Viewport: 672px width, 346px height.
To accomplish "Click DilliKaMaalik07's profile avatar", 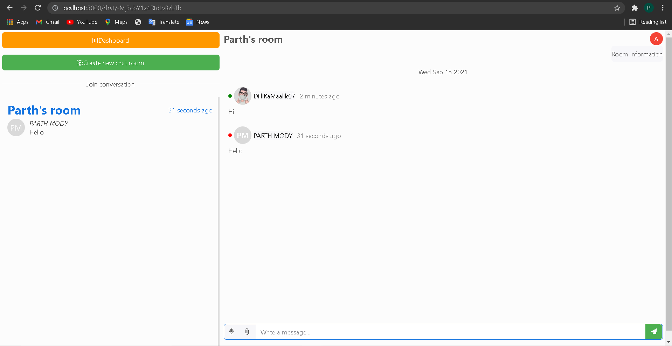I will [x=243, y=96].
